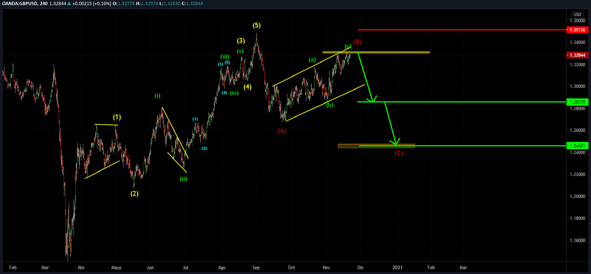
Task: Select the red 1.35126 price label
Action: (x=578, y=30)
